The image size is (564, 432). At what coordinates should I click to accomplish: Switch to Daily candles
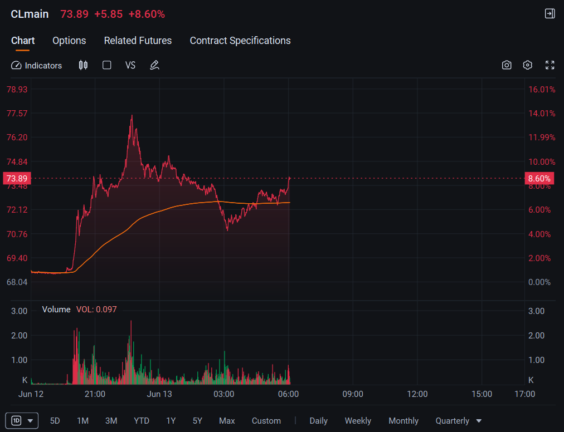318,421
